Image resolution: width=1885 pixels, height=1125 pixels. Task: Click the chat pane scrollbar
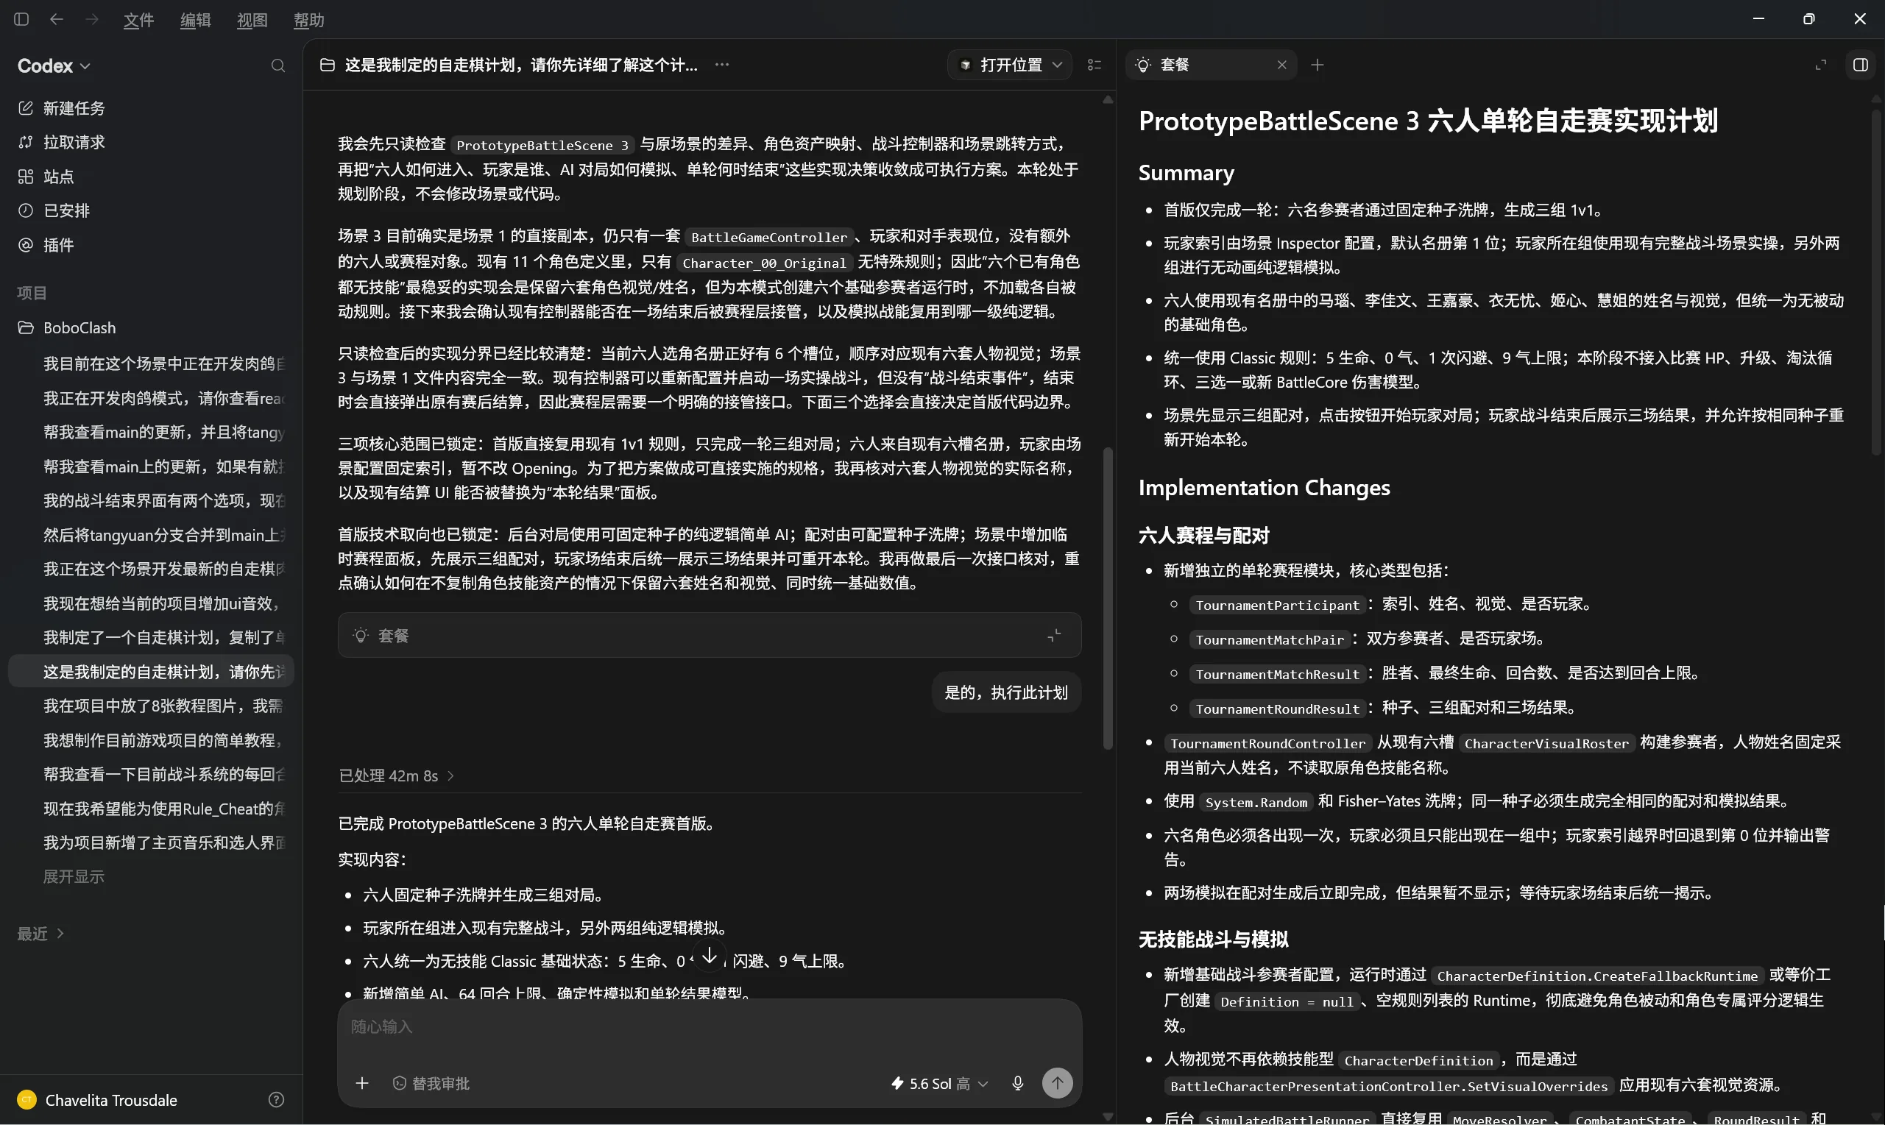coord(1108,597)
